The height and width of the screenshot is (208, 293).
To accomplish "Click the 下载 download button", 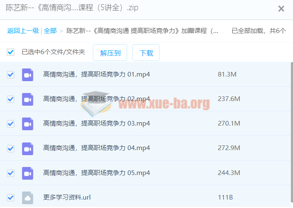I will [146, 53].
